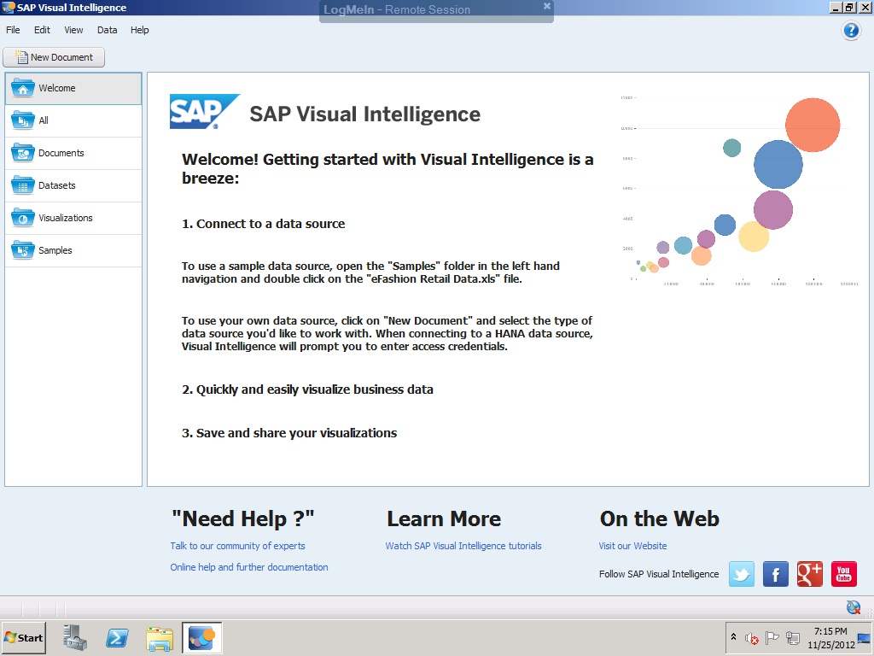Select the SAP Visual Intelligence taskbar icon
The image size is (874, 656).
point(201,637)
